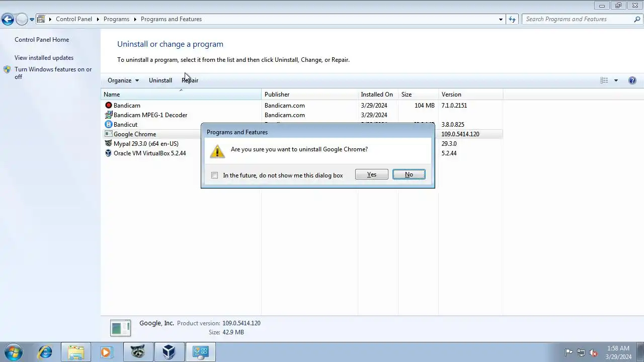
Task: Click No to cancel uninstall
Action: tap(409, 174)
